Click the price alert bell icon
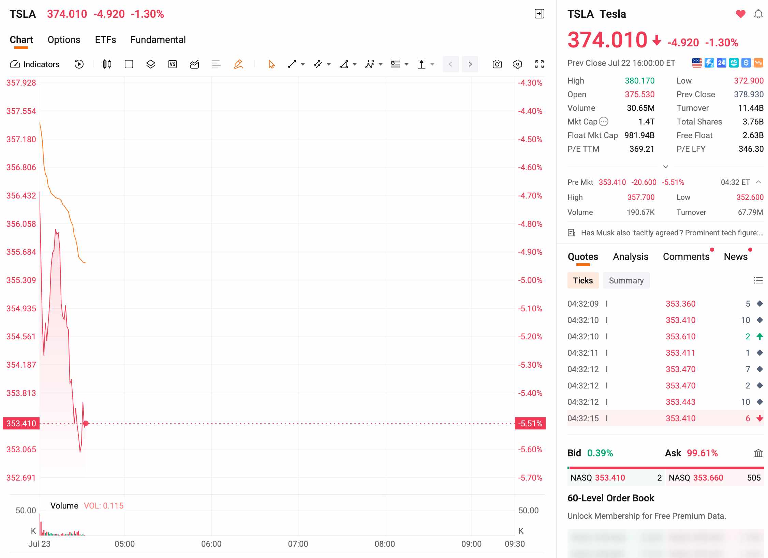 click(x=758, y=14)
